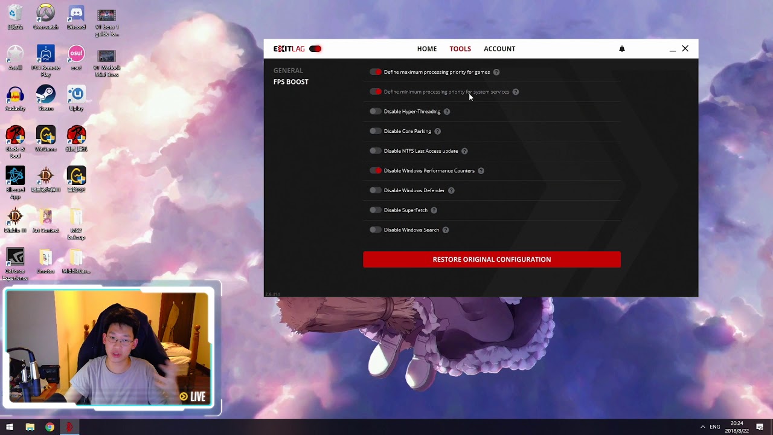Click the GeForce Experience desktop shortcut
The width and height of the screenshot is (773, 435).
pos(15,265)
